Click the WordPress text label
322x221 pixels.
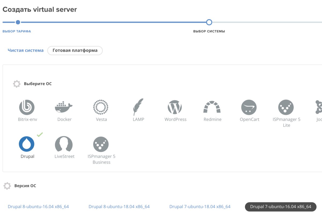point(175,119)
